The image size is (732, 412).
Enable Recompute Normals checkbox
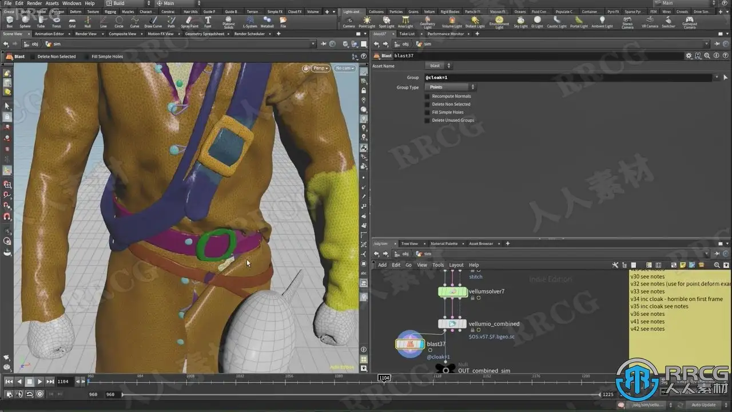(x=427, y=96)
